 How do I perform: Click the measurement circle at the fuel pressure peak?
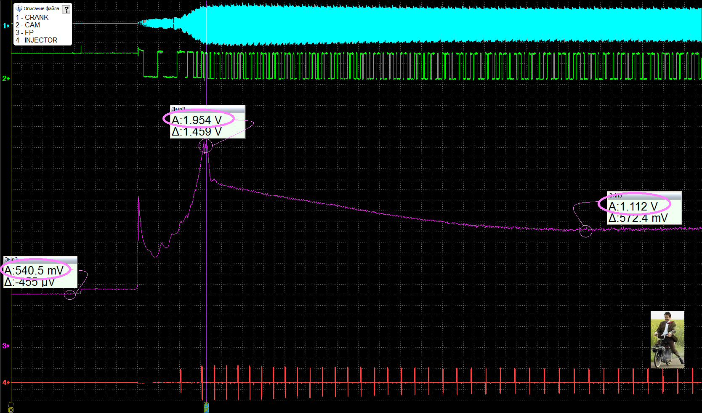tap(205, 146)
